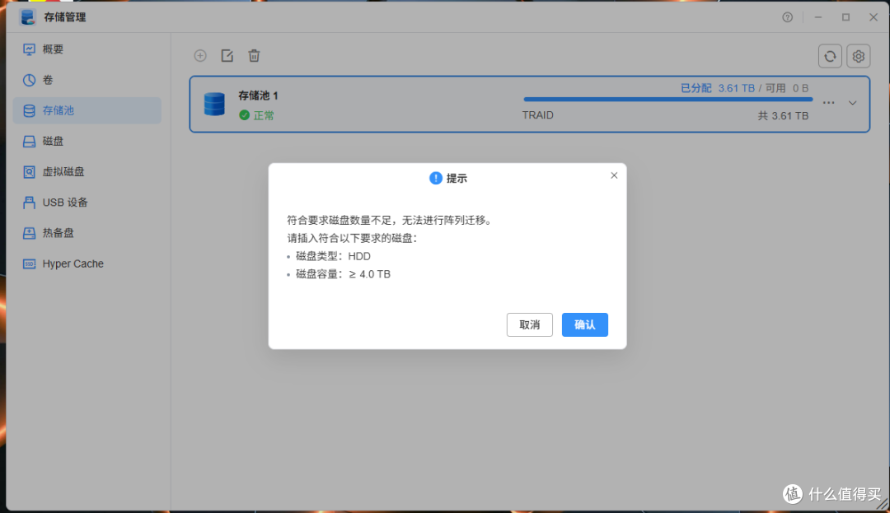Image resolution: width=890 pixels, height=513 pixels.
Task: Go to the 磁盘 disks section
Action: click(x=87, y=141)
